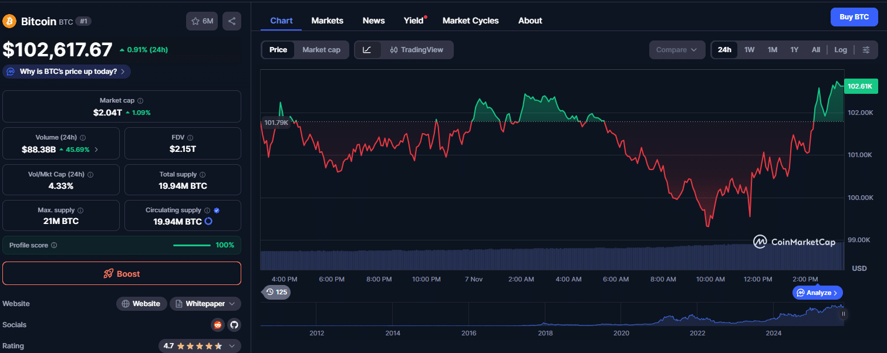Click the 125 history events badge
The image size is (887, 353).
tap(276, 292)
